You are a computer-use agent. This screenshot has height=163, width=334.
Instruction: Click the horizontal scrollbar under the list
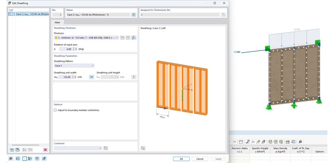tap(25, 145)
